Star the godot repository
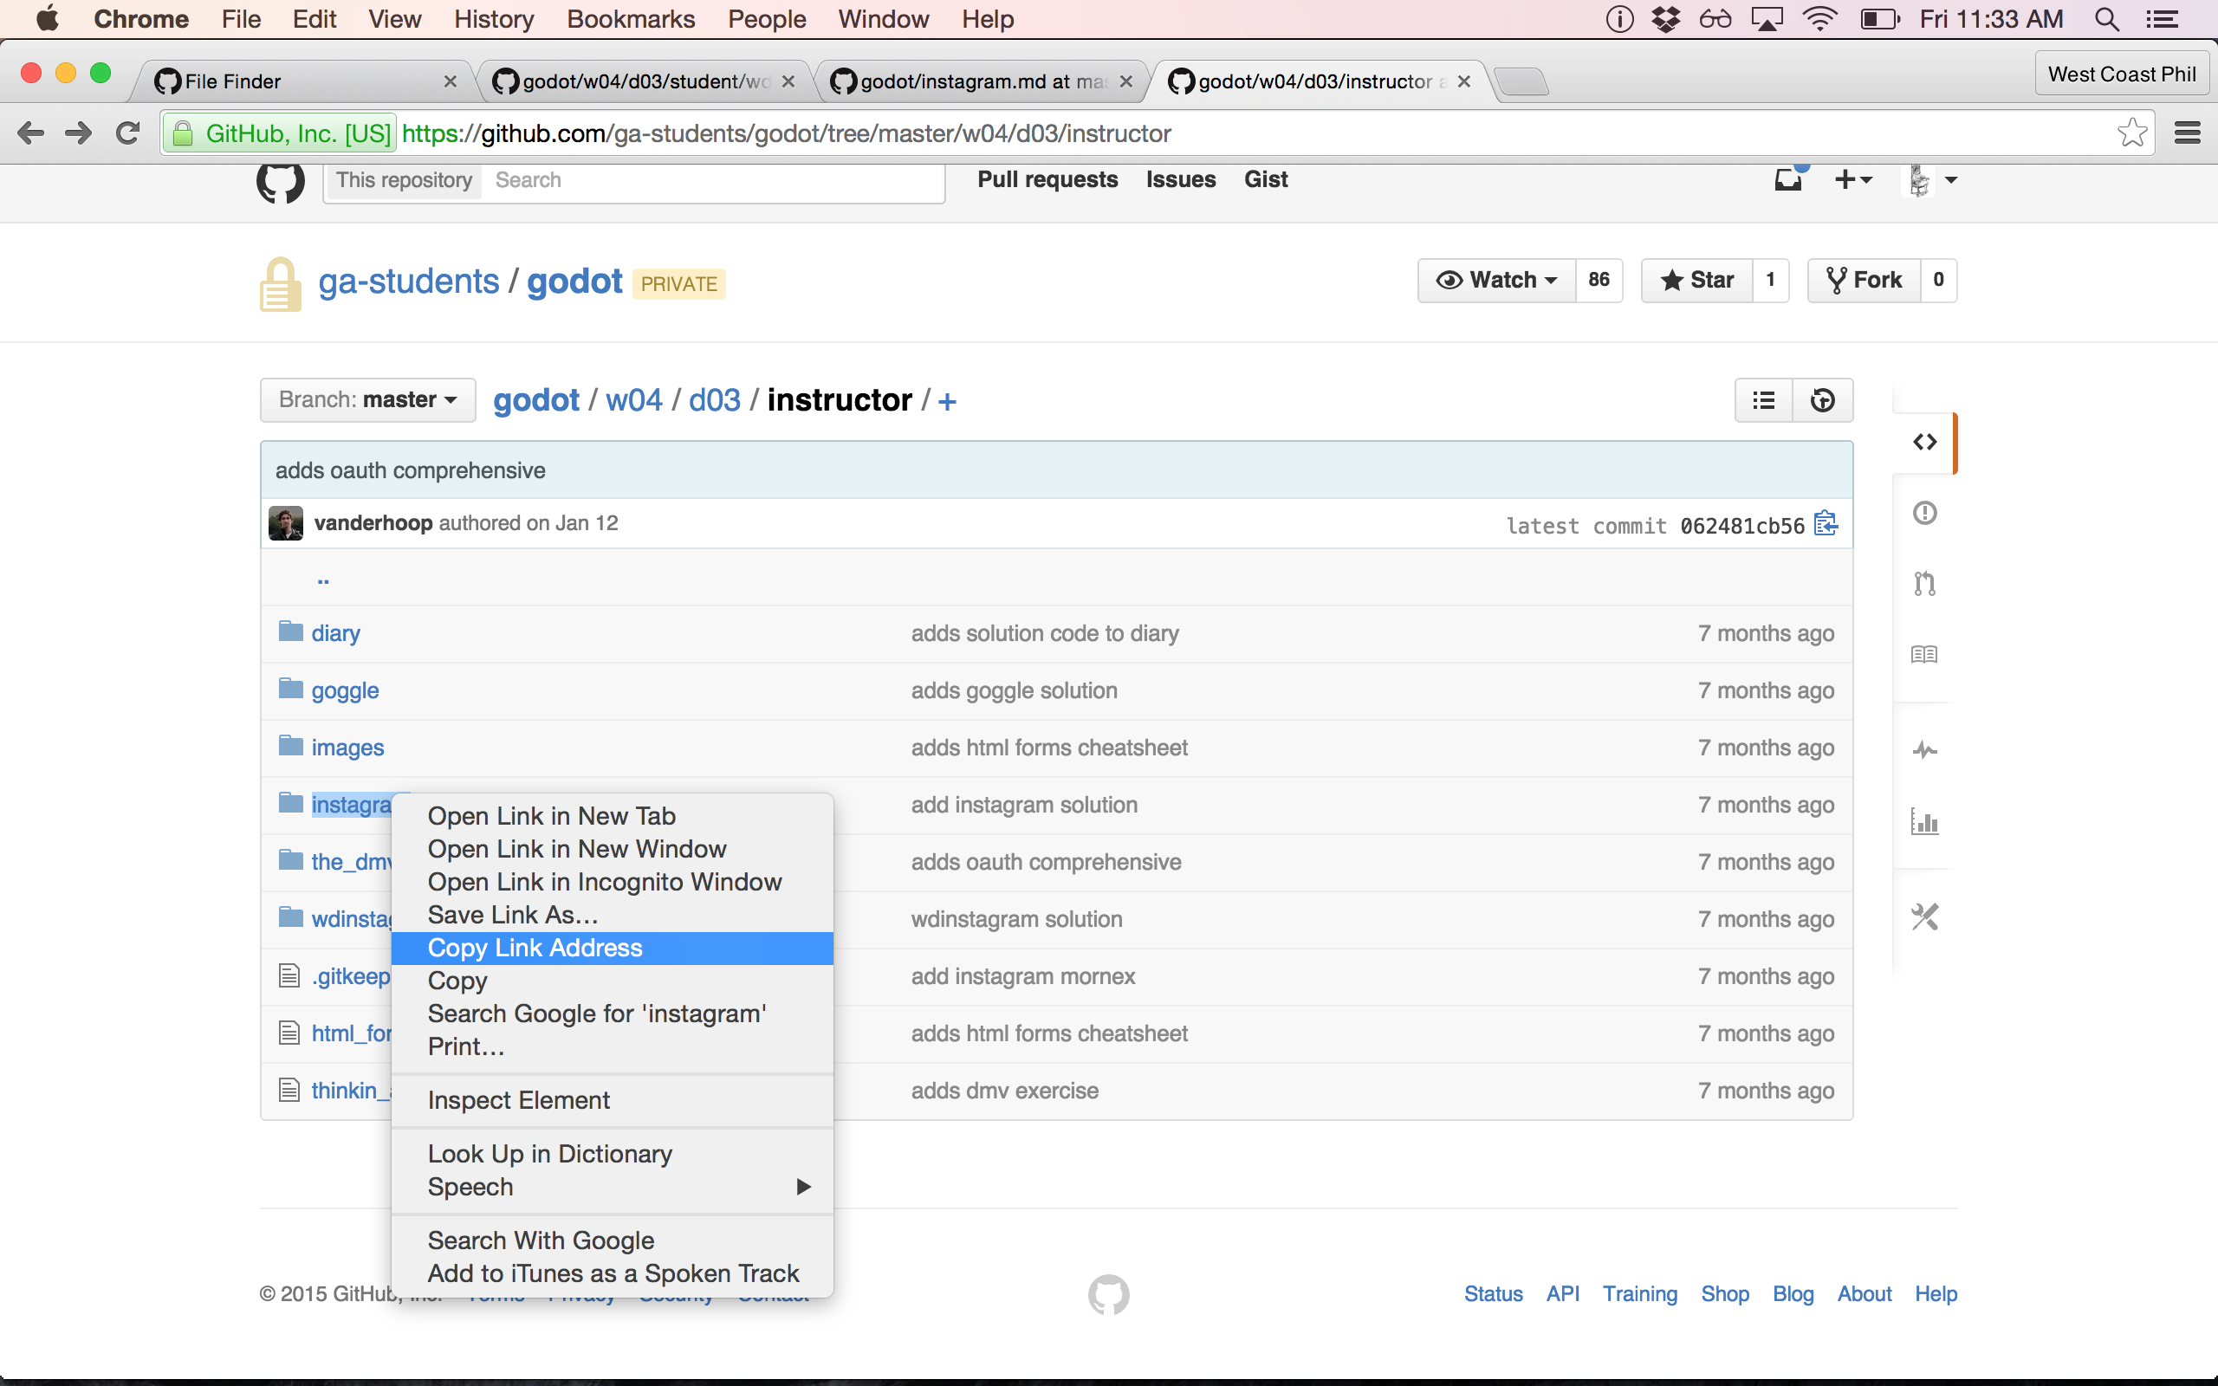Viewport: 2218px width, 1386px height. tap(1697, 281)
